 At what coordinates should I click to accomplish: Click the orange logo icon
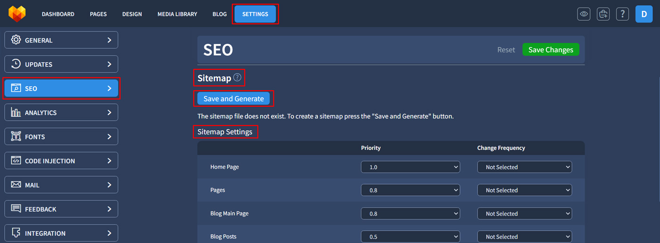16,14
